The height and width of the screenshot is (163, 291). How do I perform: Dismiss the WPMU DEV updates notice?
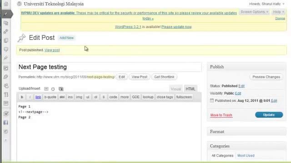[280, 18]
